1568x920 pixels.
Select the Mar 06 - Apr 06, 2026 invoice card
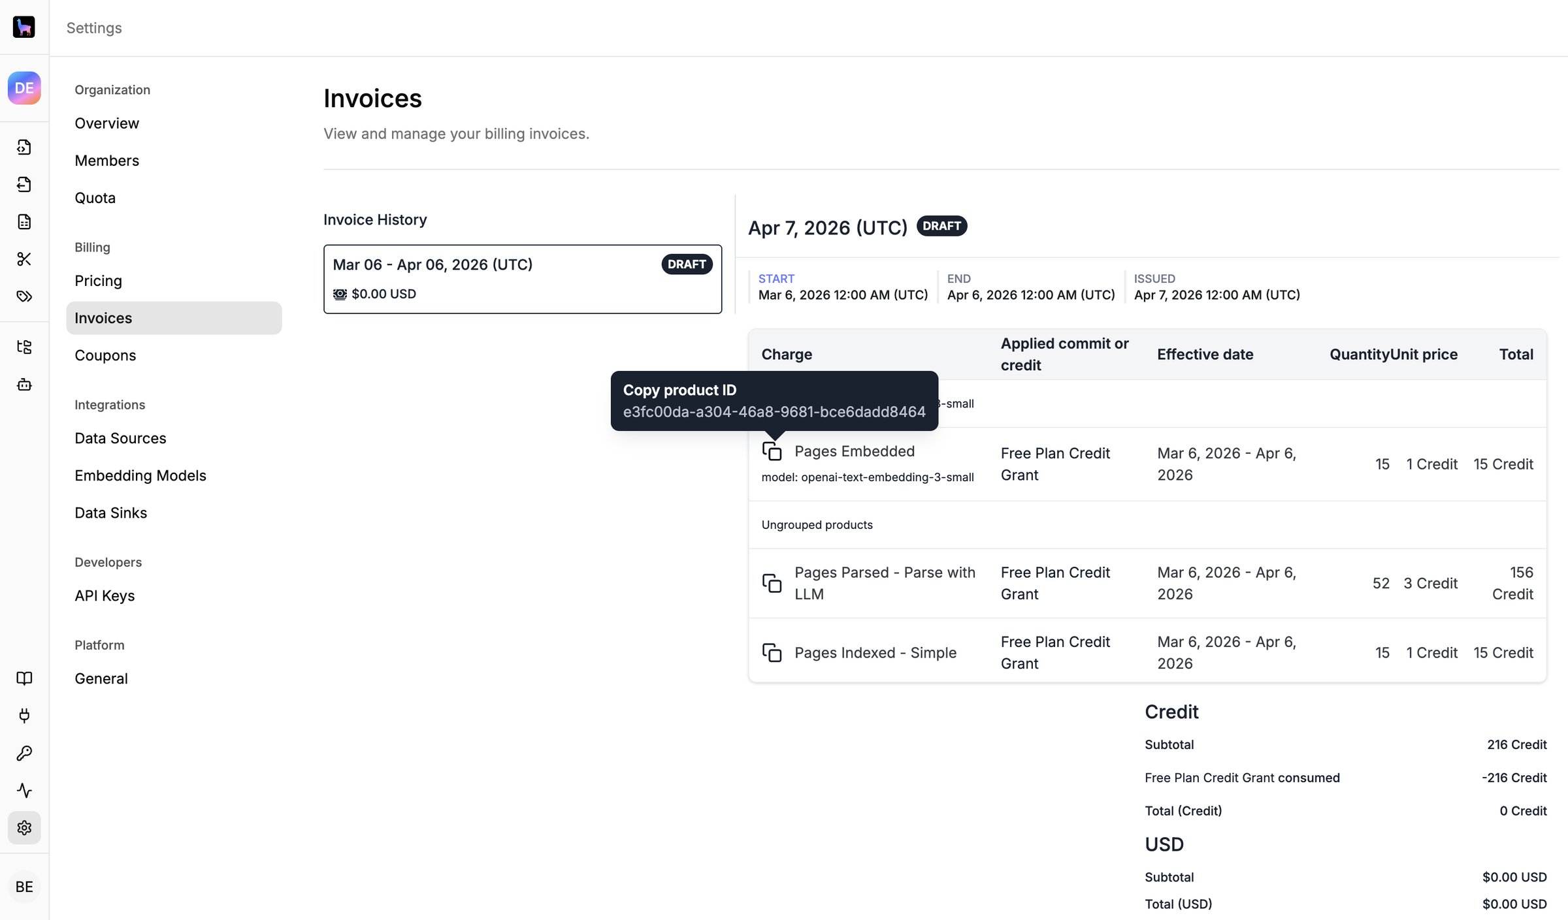tap(523, 279)
